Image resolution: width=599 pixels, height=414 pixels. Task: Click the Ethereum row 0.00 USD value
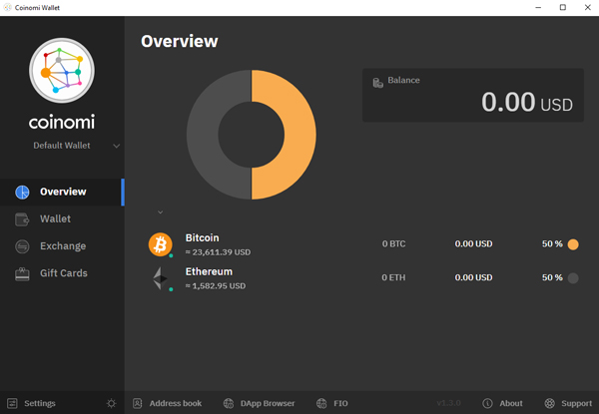point(473,277)
